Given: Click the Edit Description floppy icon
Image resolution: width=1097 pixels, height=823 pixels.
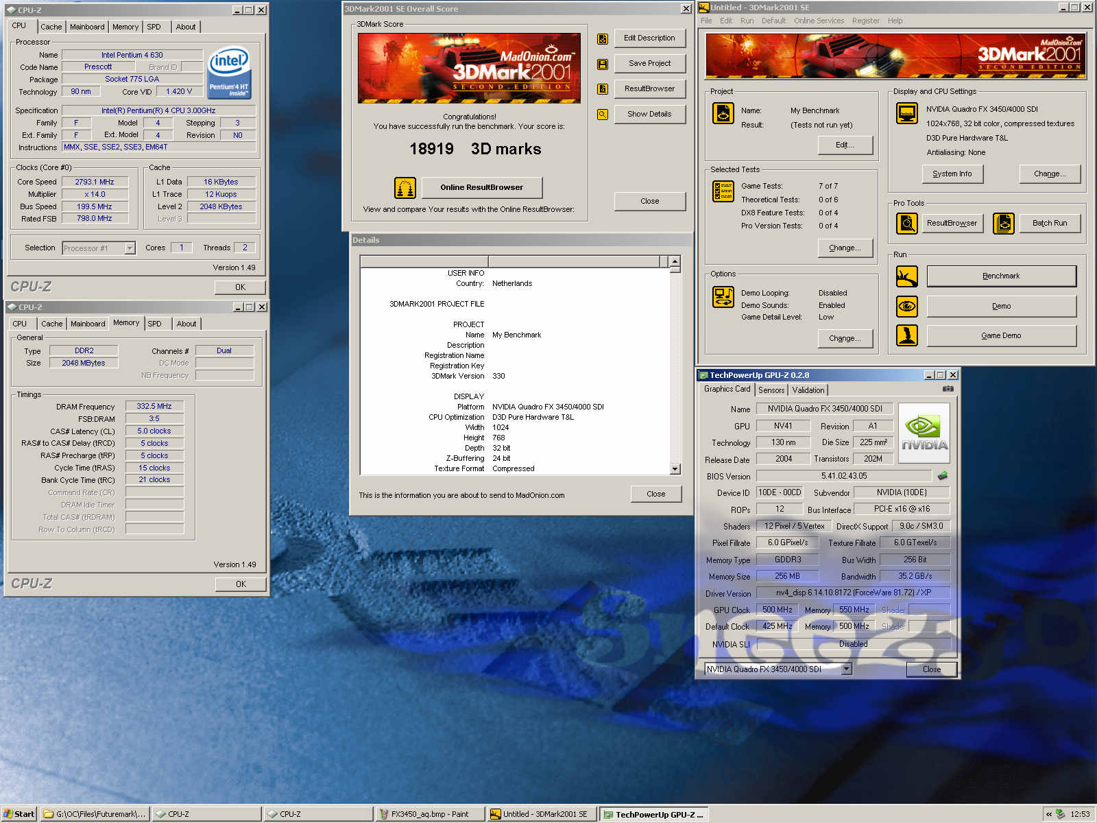Looking at the screenshot, I should click(x=602, y=39).
